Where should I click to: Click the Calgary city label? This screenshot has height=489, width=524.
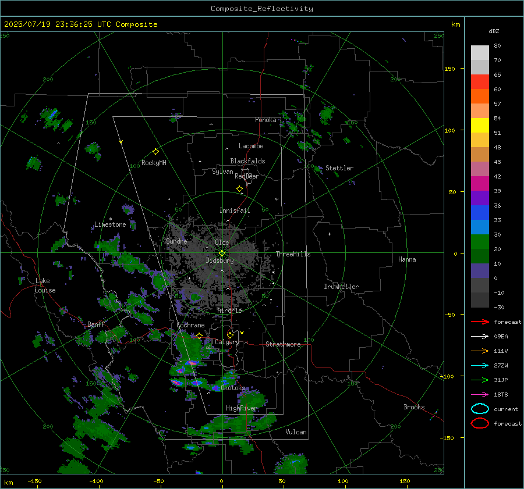point(227,342)
